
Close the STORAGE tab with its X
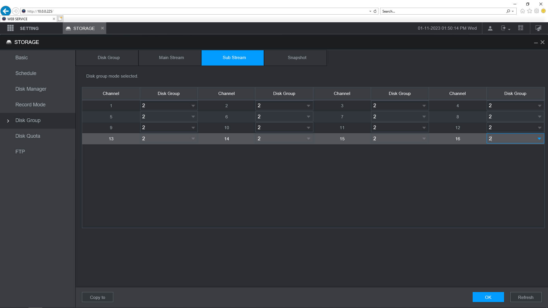coord(102,28)
